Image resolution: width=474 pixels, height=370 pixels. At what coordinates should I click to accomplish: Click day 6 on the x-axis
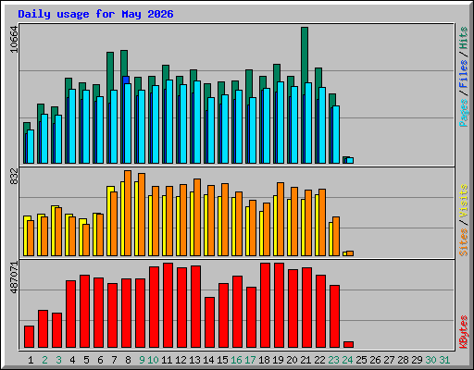100,360
